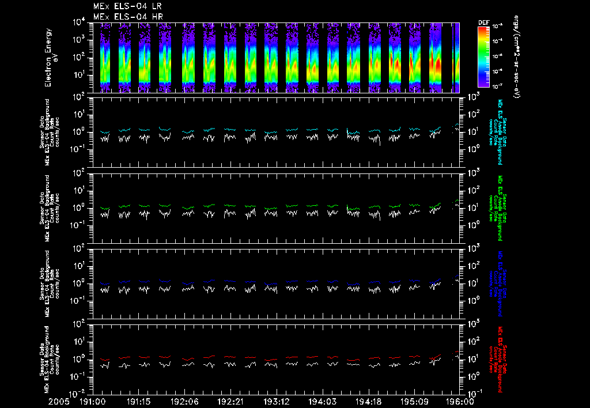Click the "MEx ELS-04 HR" title text
The height and width of the screenshot is (408, 590).
[x=128, y=17]
